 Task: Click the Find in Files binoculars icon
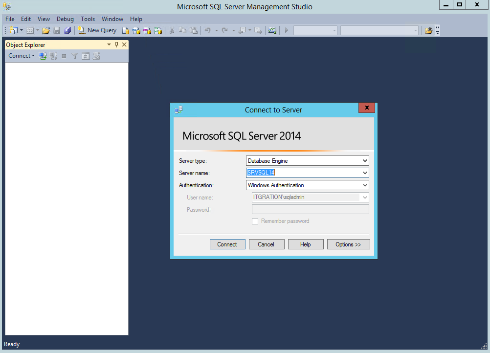click(428, 30)
